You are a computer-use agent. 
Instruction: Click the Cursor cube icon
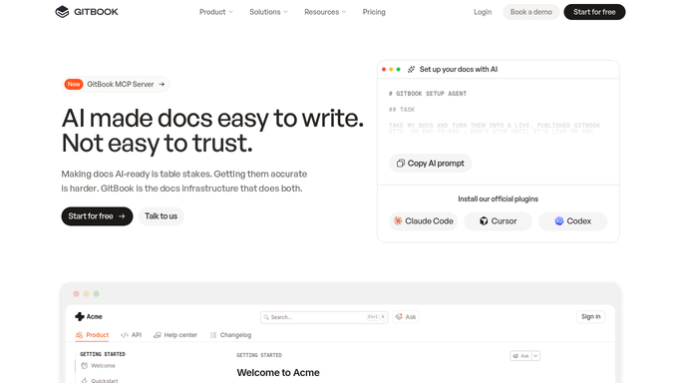tap(484, 221)
